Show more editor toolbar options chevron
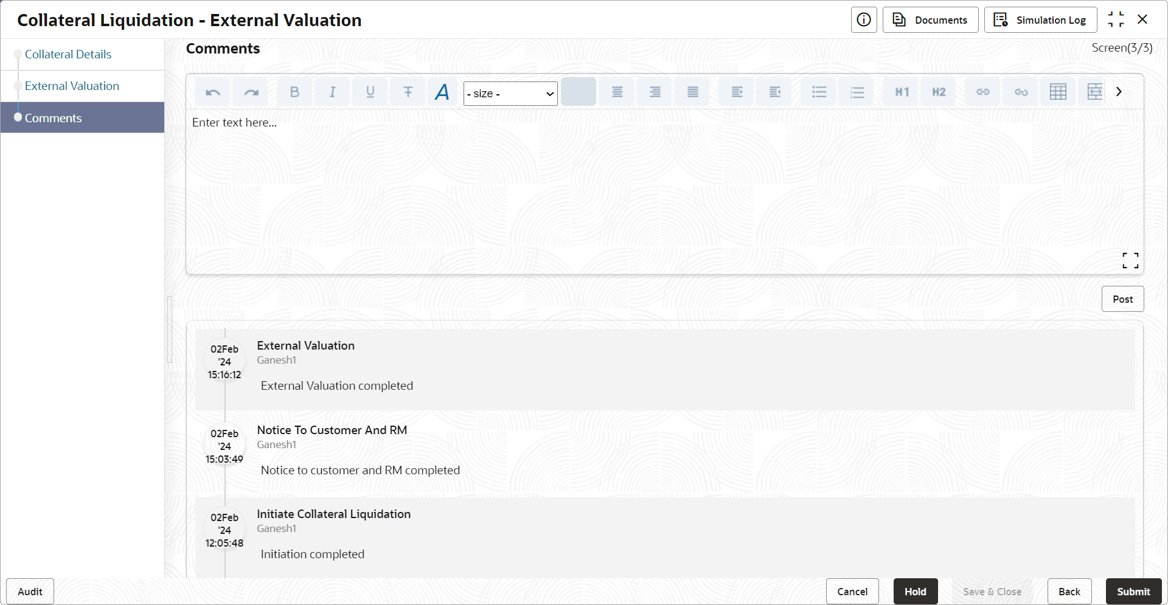This screenshot has width=1168, height=605. (x=1119, y=92)
